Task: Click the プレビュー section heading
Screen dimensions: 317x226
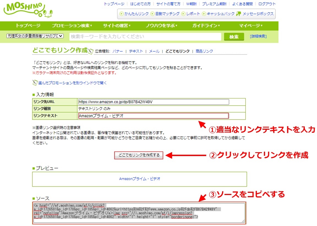Action: [x=47, y=168]
